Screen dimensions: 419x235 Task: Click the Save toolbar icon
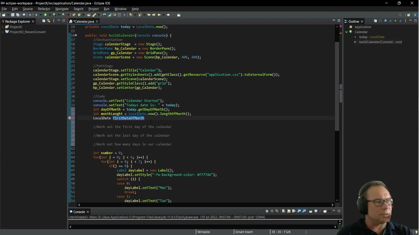(13, 15)
